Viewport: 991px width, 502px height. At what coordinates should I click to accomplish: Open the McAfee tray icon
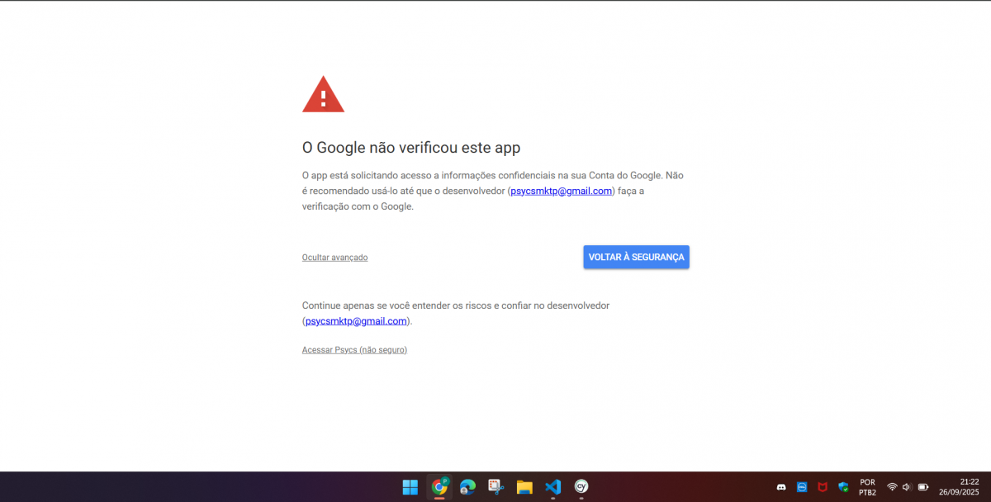tap(823, 487)
